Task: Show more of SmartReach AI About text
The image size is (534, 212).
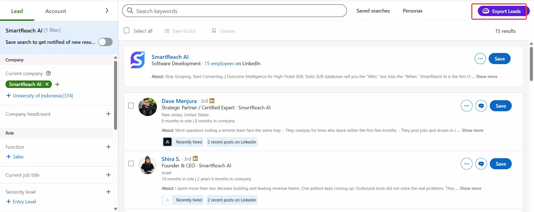Action: pos(486,77)
